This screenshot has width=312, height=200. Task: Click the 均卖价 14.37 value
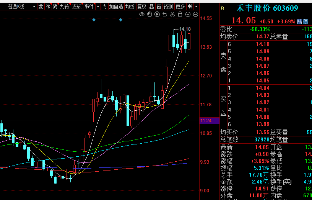[x=263, y=36]
